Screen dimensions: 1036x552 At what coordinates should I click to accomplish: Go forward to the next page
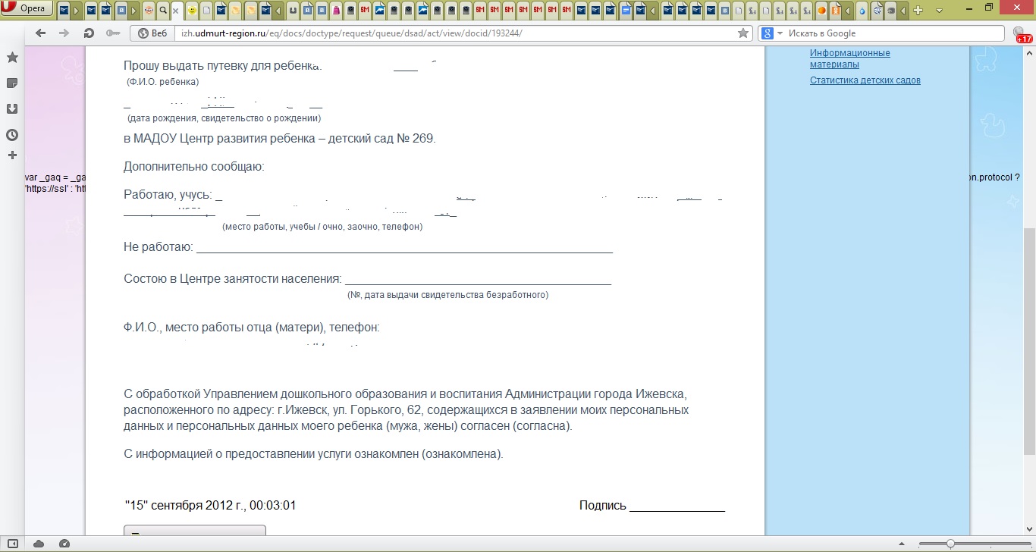[64, 33]
